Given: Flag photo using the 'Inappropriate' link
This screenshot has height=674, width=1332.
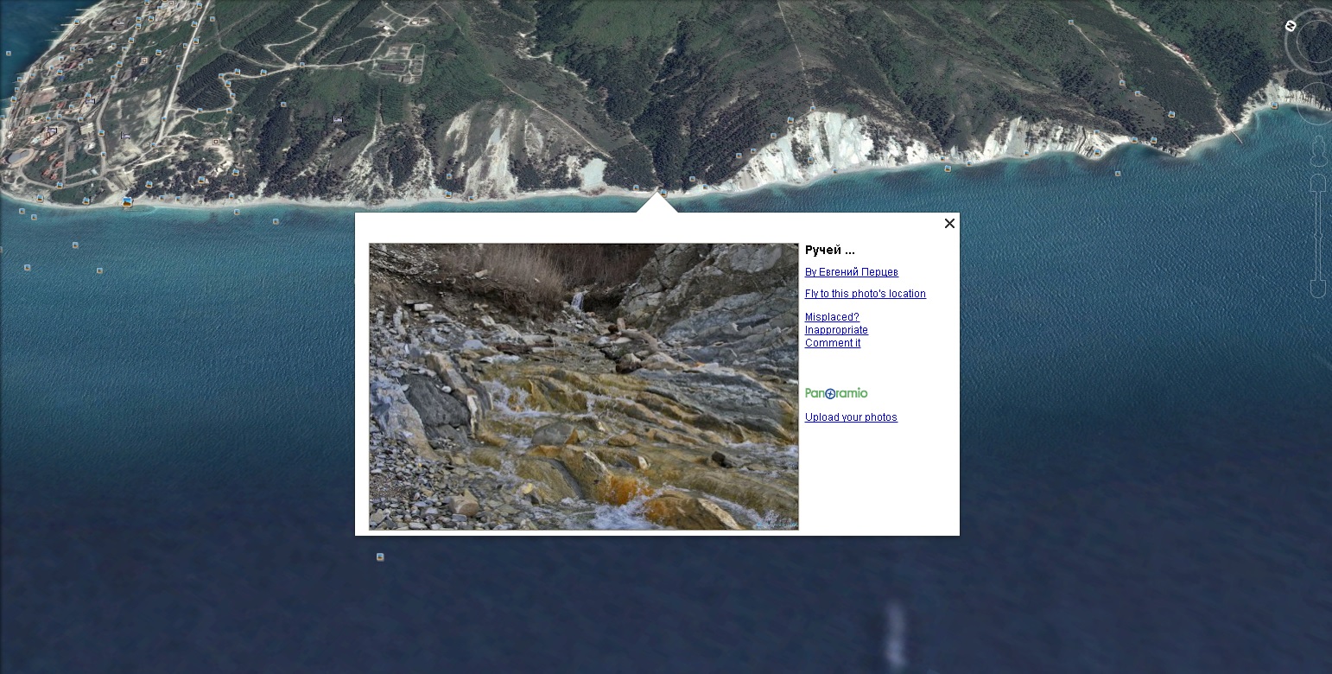Looking at the screenshot, I should coord(836,330).
